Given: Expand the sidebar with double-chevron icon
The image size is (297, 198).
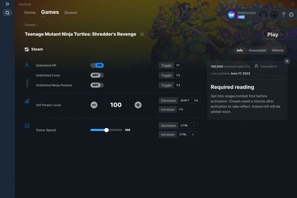Looking at the screenshot, I should [7, 4].
